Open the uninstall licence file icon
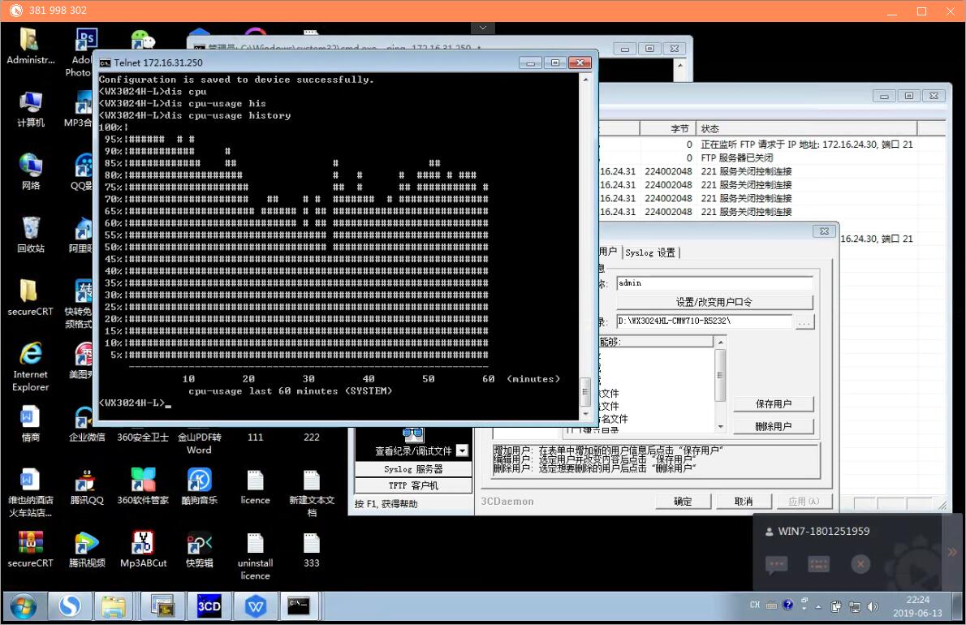Viewport: 966px width, 625px height. click(x=255, y=556)
